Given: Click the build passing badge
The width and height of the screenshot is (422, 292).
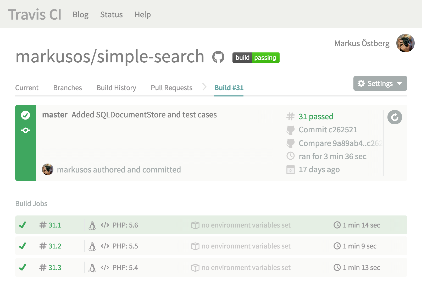Looking at the screenshot, I should point(256,58).
